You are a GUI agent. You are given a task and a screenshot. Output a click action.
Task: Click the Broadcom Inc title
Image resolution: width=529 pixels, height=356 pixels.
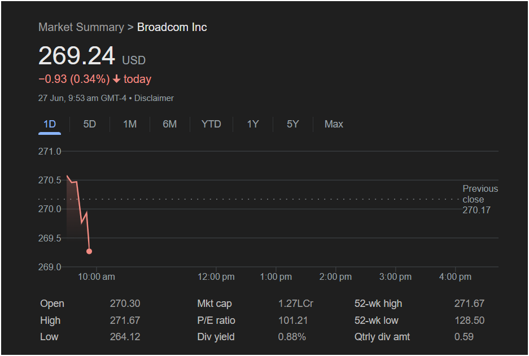(172, 27)
